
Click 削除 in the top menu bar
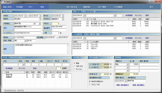(42, 7)
